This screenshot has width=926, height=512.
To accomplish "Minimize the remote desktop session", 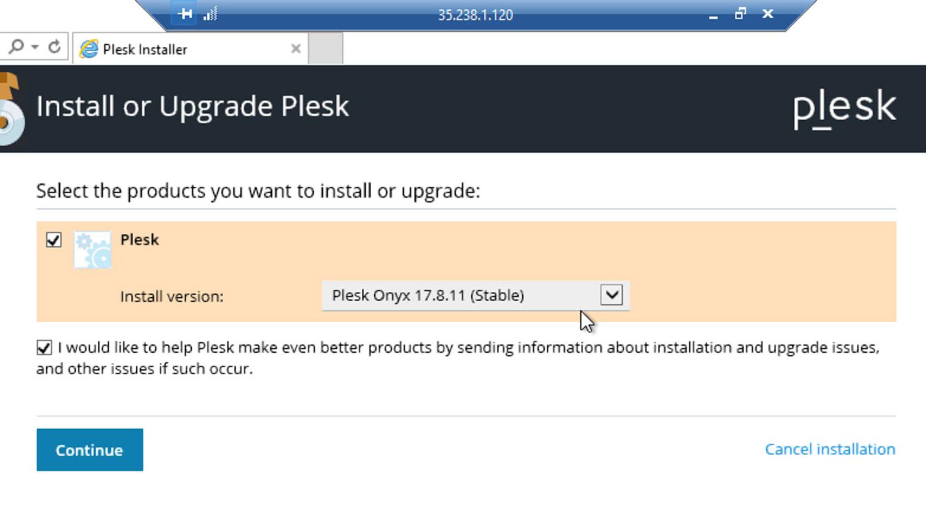I will (x=713, y=15).
